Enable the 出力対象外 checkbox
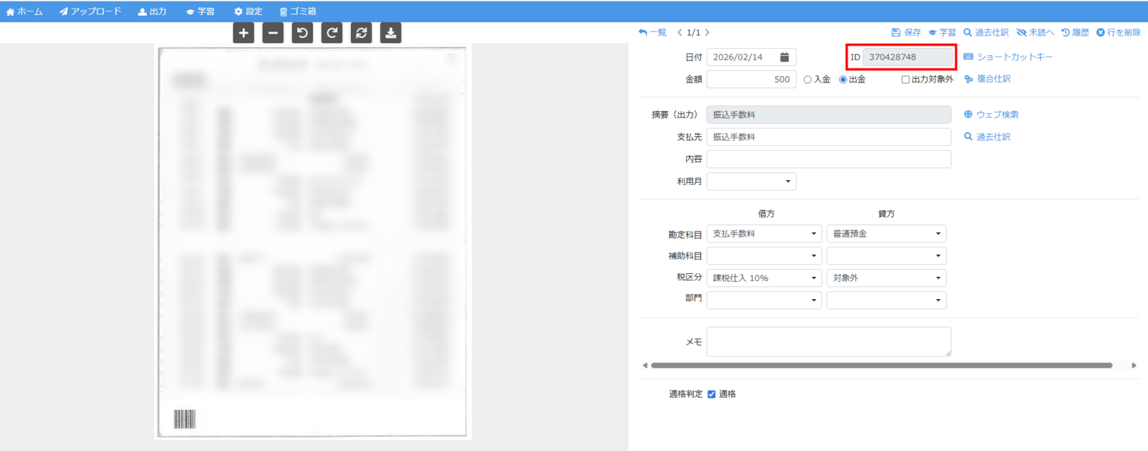The height and width of the screenshot is (451, 1148). [905, 80]
